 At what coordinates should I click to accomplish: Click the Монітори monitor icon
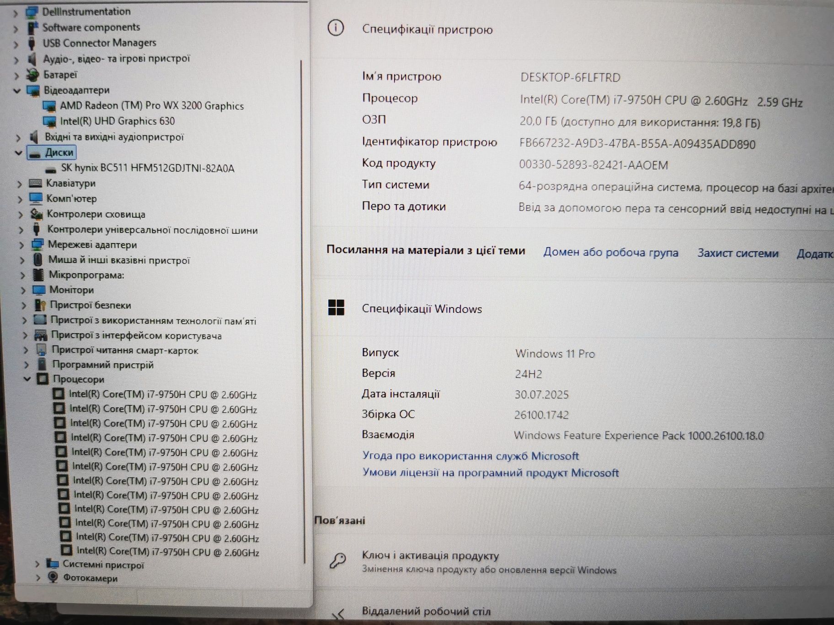pos(39,290)
